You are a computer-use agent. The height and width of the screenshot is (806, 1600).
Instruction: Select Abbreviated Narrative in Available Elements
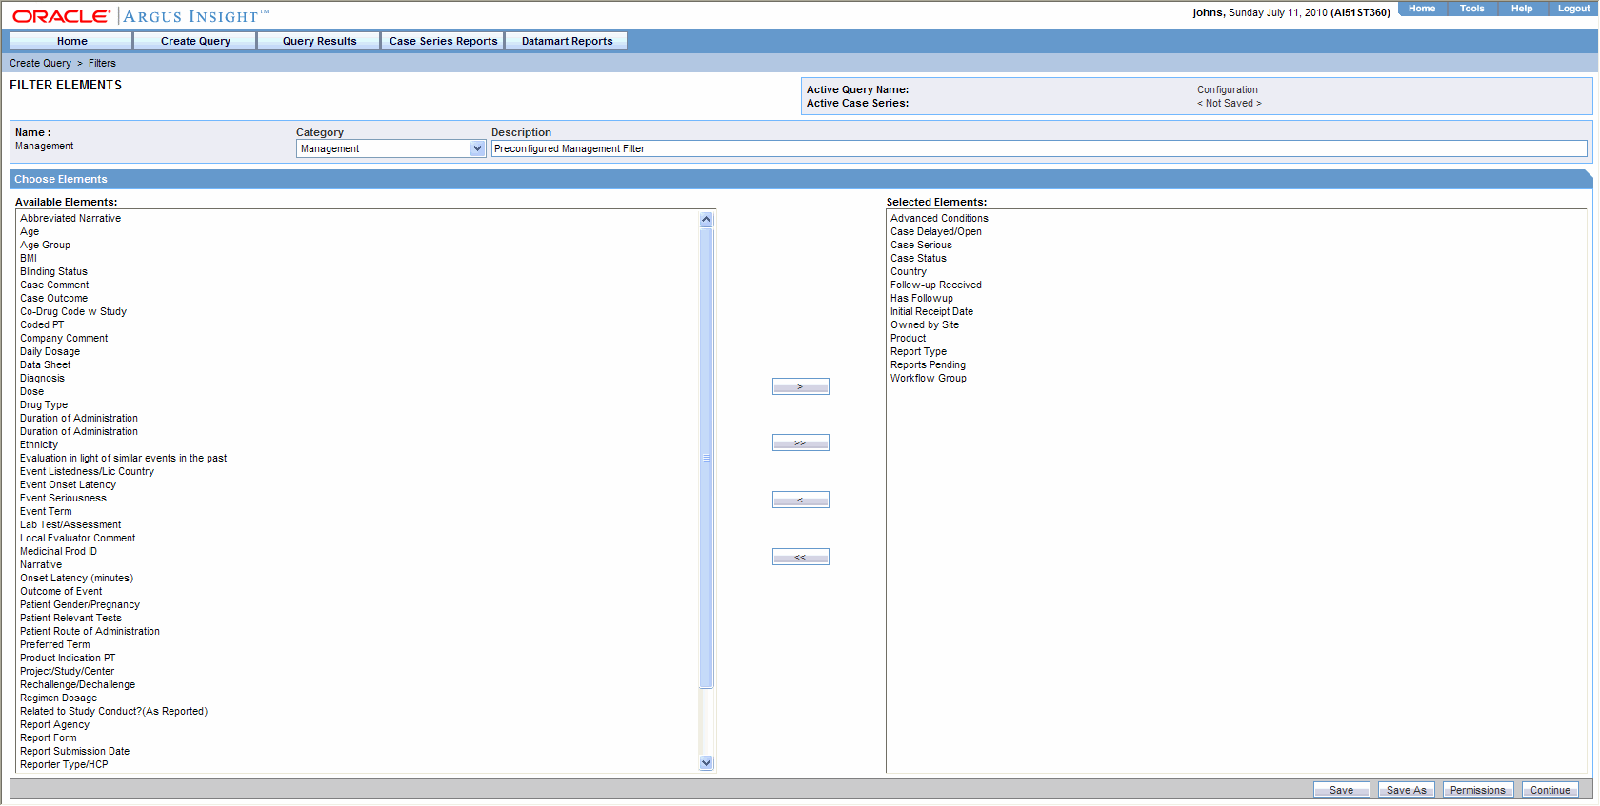(x=70, y=218)
